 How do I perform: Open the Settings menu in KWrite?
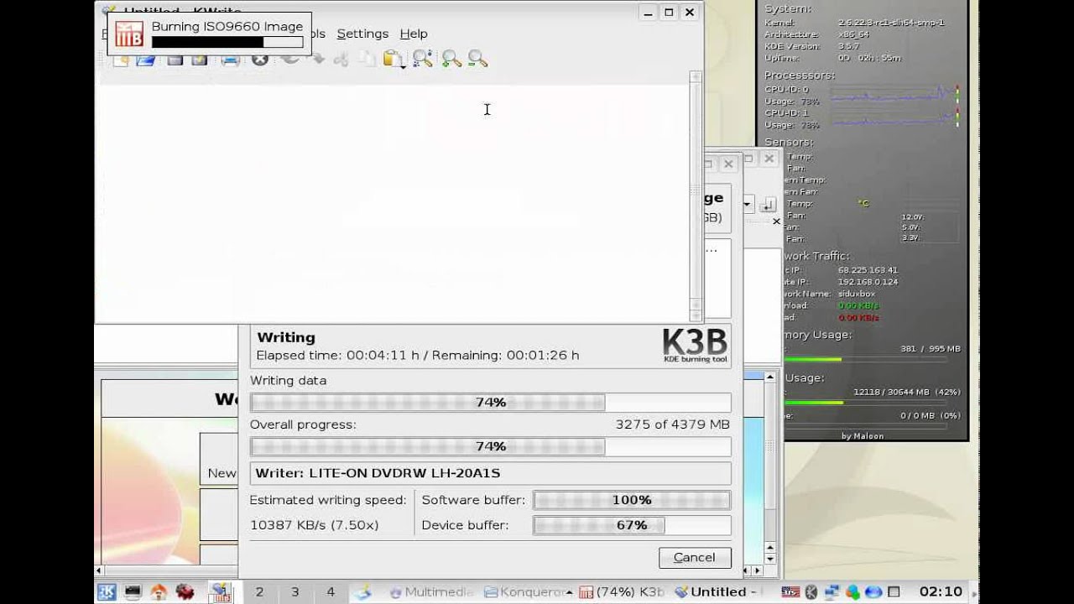(x=362, y=34)
